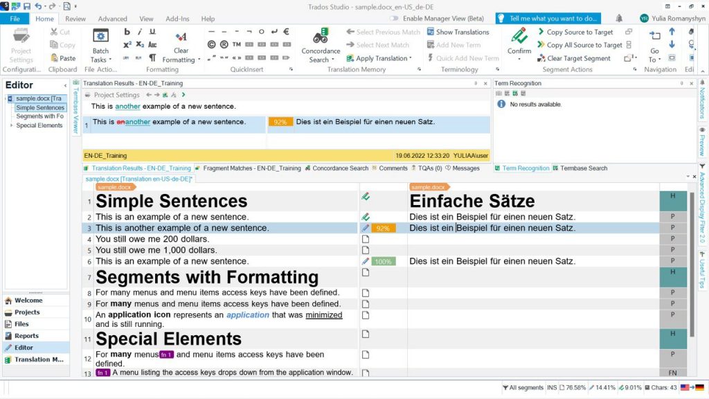Screen dimensions: 709x399
Task: Switch to the Review ribbon tab
Action: coord(75,19)
